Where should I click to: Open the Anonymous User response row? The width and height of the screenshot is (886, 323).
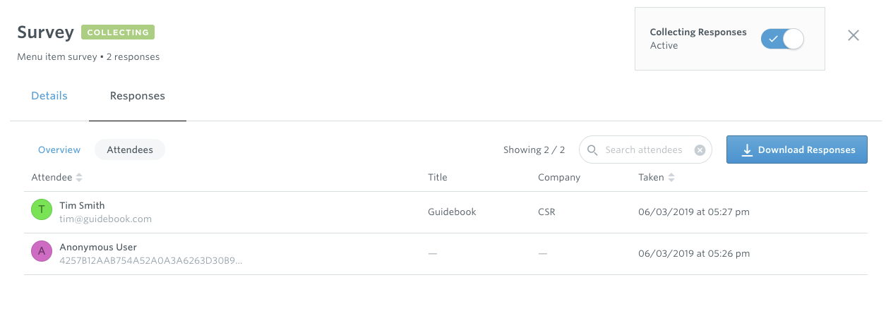pos(445,254)
